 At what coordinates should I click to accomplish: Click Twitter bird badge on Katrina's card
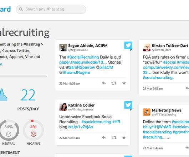(x=128, y=105)
